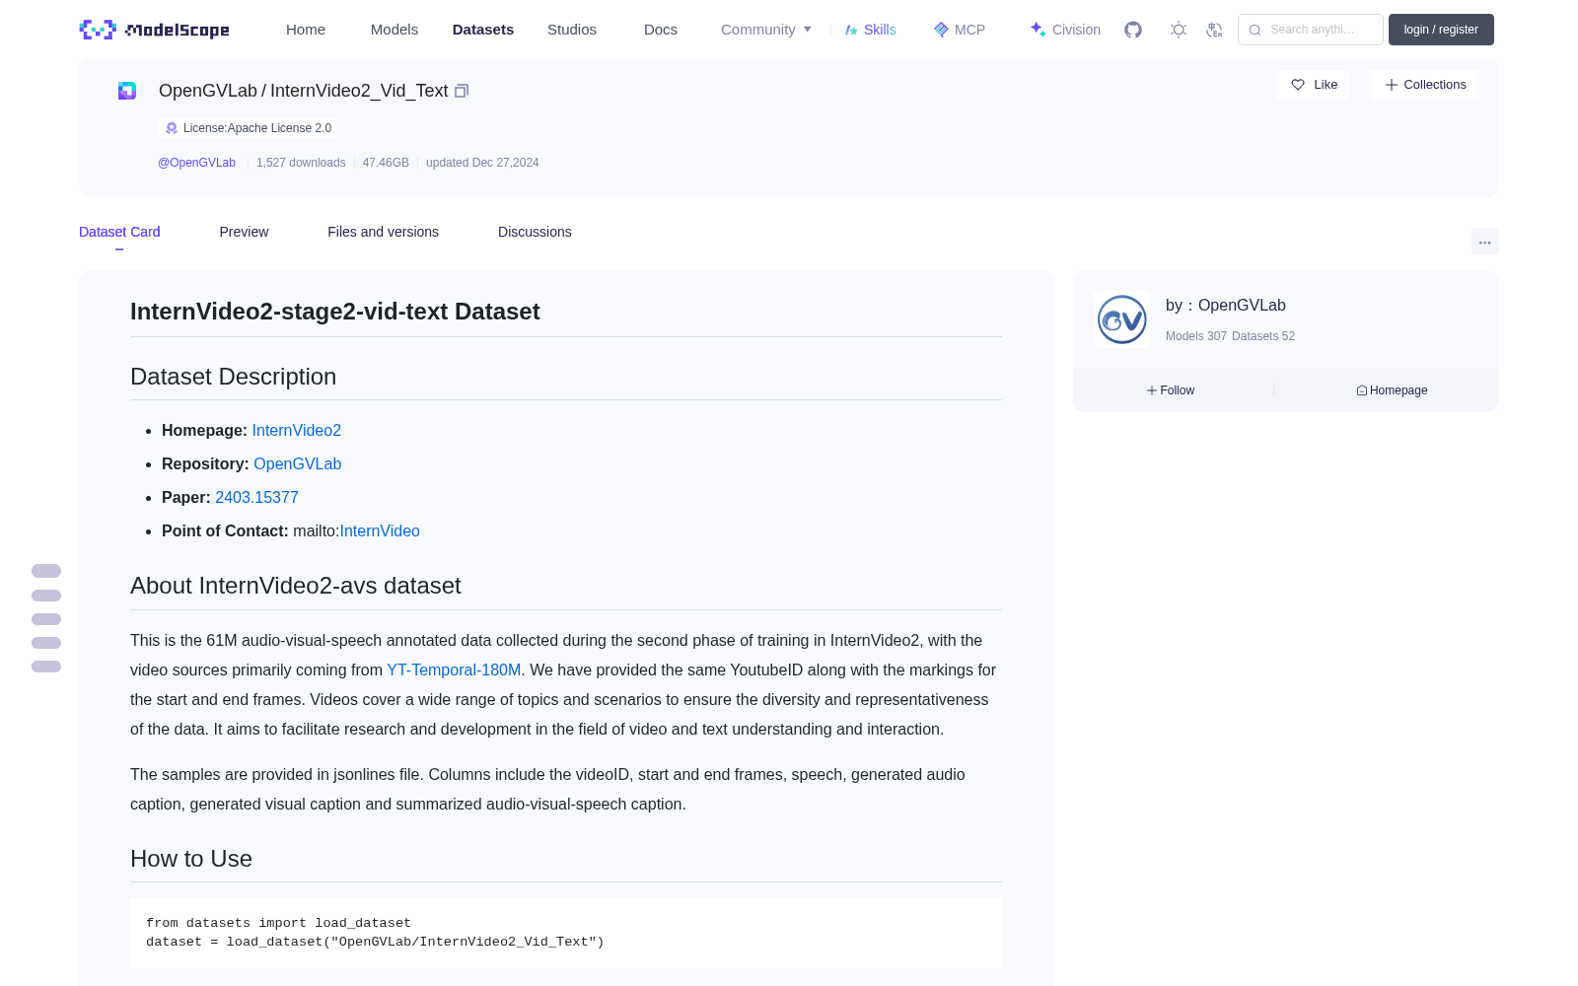The image size is (1578, 986).
Task: Click the OpenGVLab namespace in dataset title
Action: click(x=208, y=91)
